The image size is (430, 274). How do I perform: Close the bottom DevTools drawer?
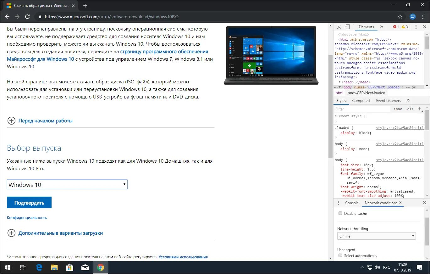tap(424, 203)
